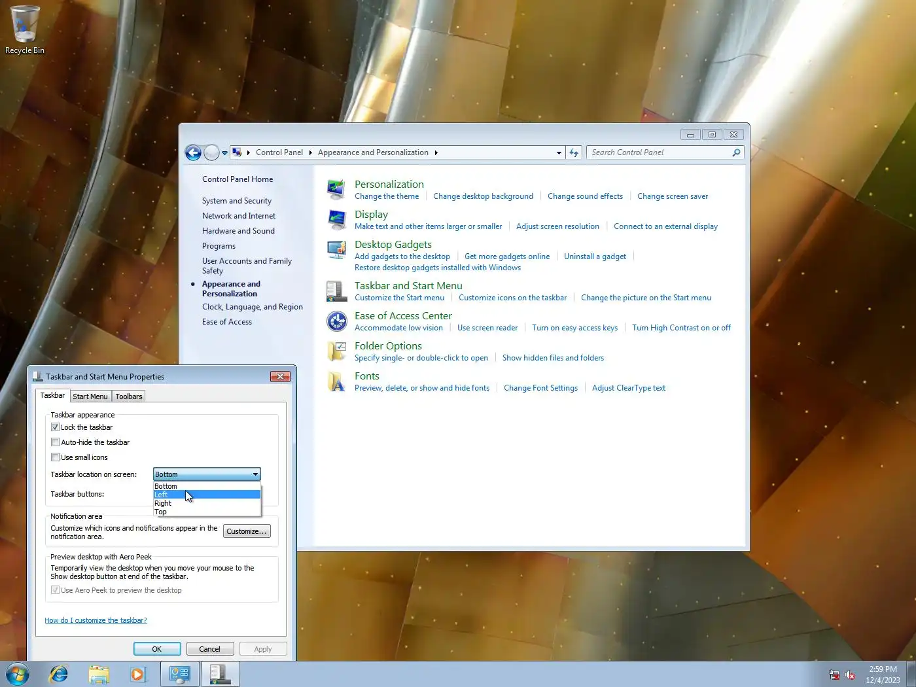The width and height of the screenshot is (916, 687).
Task: Open the Folder Options category icon
Action: [x=336, y=351]
